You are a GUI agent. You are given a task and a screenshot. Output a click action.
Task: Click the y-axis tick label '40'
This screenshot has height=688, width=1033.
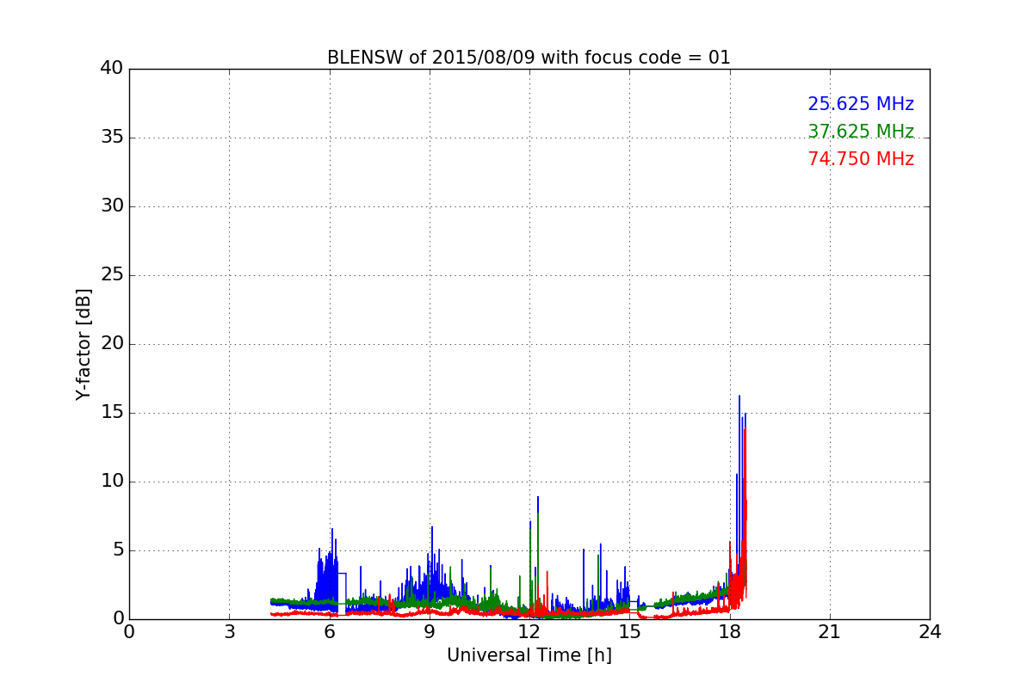pos(112,69)
